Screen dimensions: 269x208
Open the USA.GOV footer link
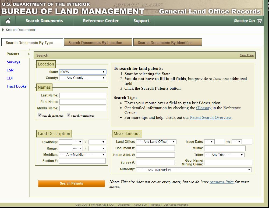(82, 204)
